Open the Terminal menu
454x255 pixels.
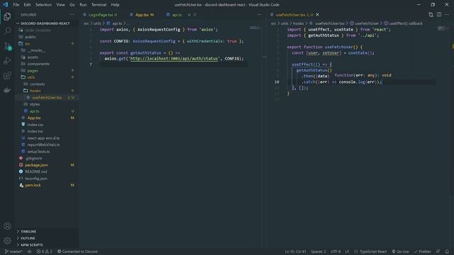pos(99,5)
